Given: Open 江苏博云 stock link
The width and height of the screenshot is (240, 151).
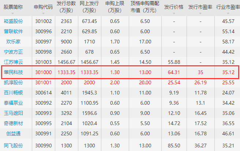Looking at the screenshot, I should pyautogui.click(x=14, y=62).
